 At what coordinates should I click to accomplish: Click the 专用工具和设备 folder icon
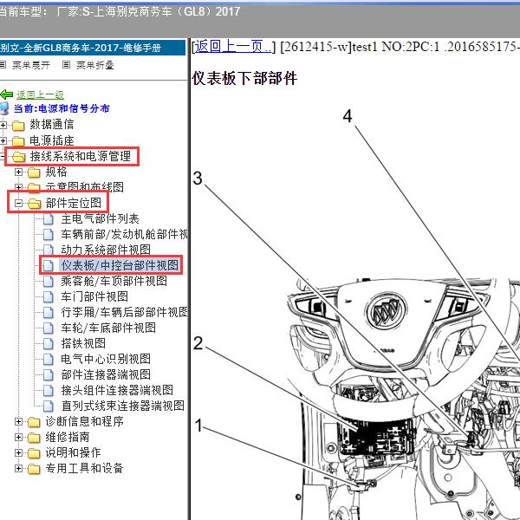pyautogui.click(x=34, y=469)
